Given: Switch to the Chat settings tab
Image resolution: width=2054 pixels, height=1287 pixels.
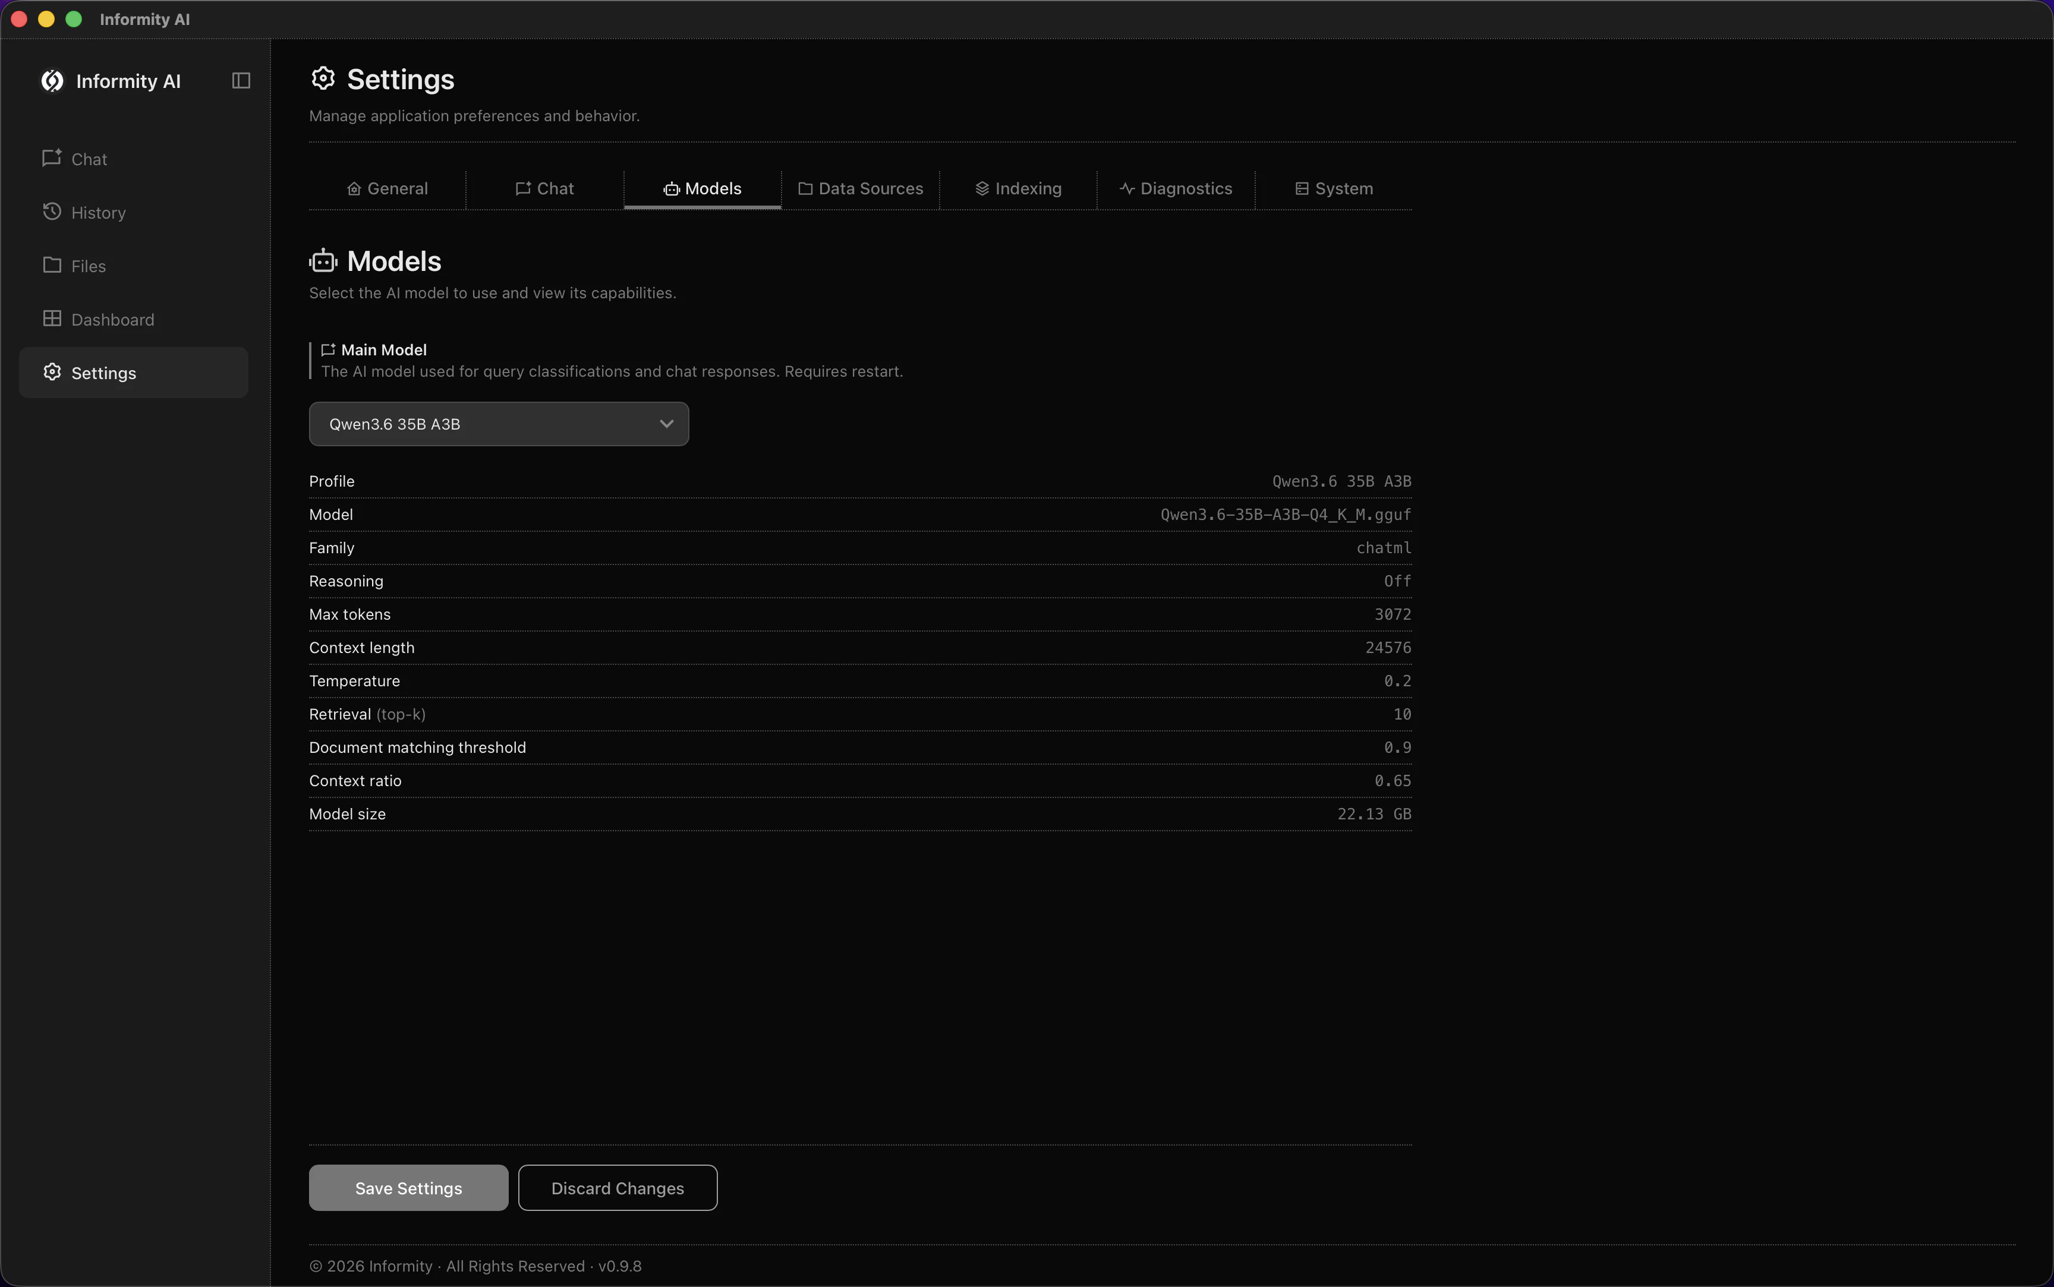Looking at the screenshot, I should 545,189.
